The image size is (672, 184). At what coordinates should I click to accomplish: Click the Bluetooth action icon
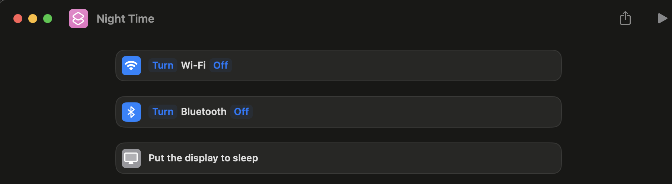(x=131, y=112)
